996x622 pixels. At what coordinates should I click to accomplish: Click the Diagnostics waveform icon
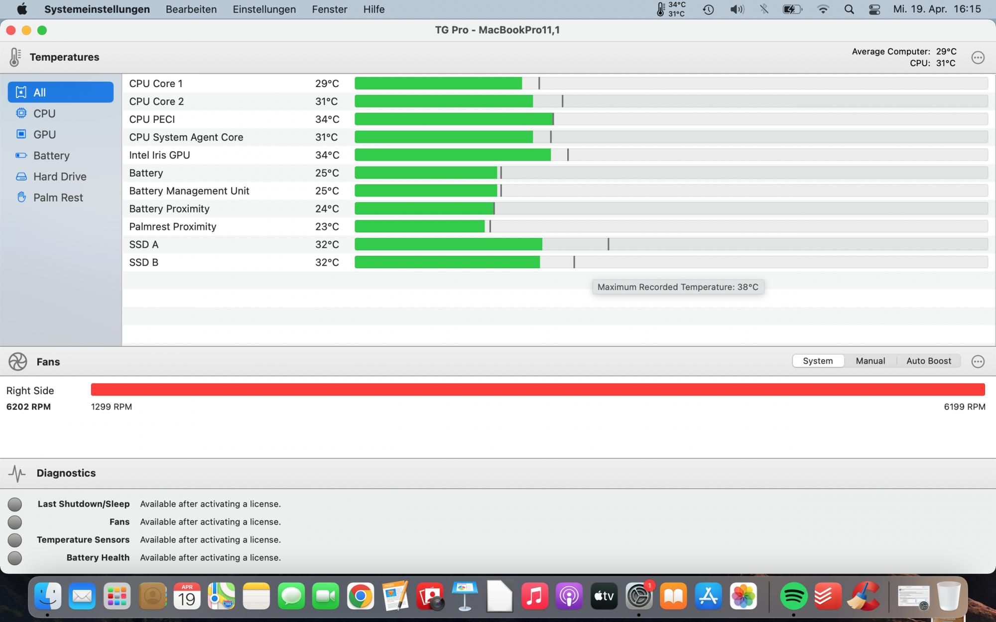click(x=17, y=473)
